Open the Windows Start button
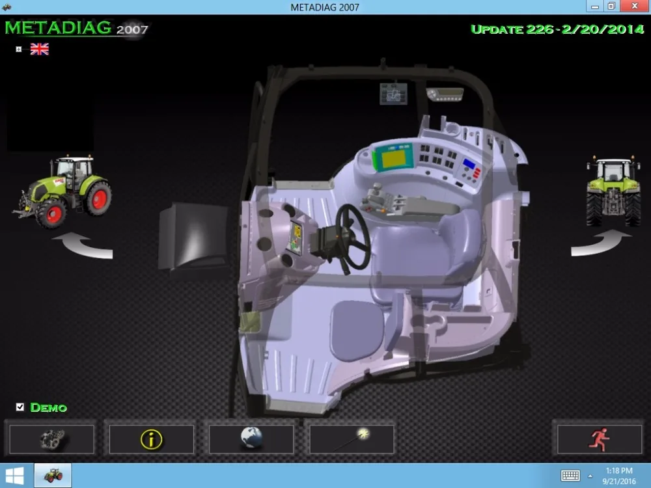This screenshot has width=651, height=488. [14, 476]
